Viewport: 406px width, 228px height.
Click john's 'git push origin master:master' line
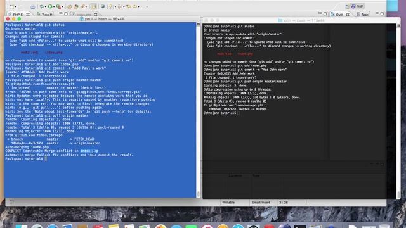(245, 82)
